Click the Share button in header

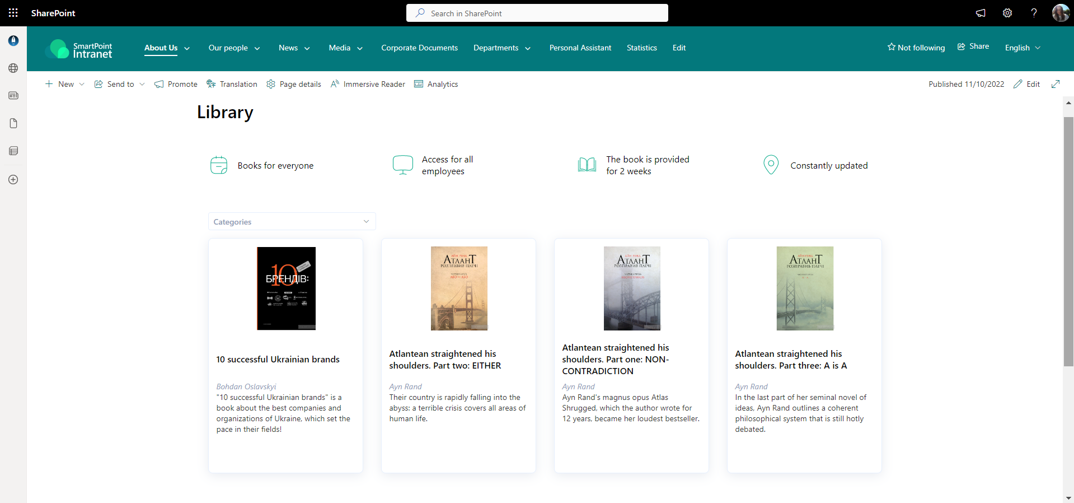(x=973, y=46)
